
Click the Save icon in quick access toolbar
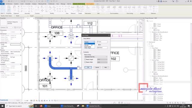pyautogui.click(x=9, y=1)
